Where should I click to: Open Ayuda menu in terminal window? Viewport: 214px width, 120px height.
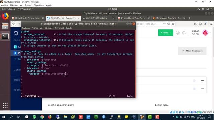69,28
